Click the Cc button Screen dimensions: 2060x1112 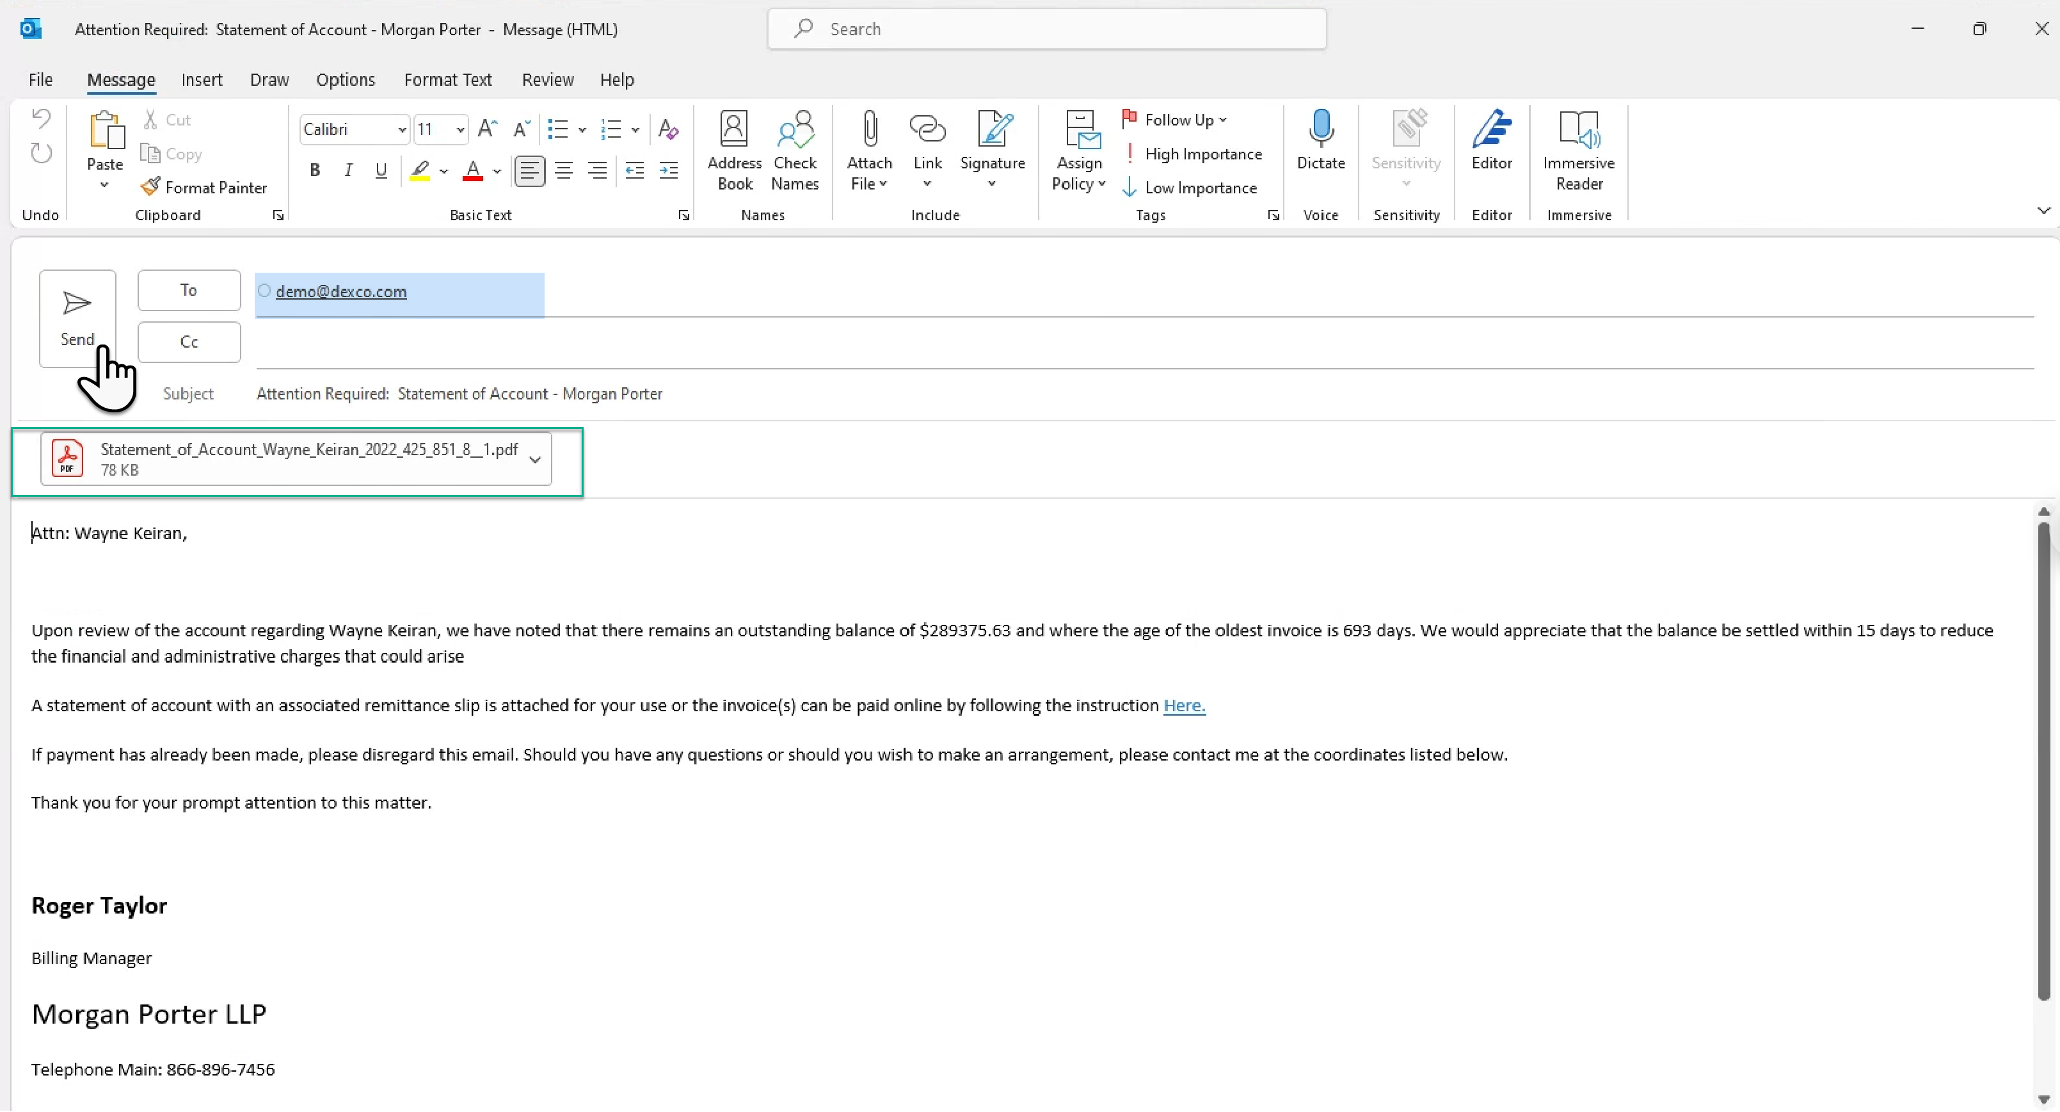tap(189, 342)
